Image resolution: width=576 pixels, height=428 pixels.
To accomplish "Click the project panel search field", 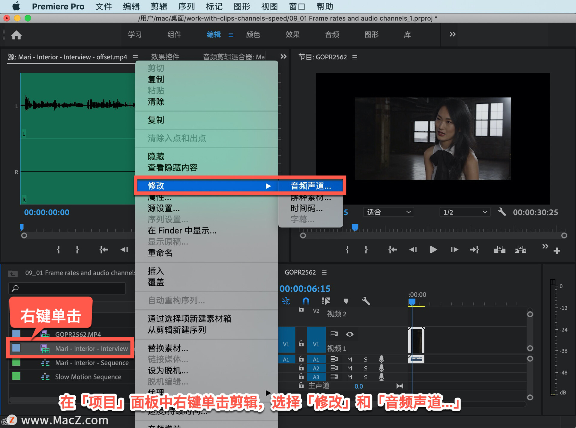I will [x=67, y=288].
